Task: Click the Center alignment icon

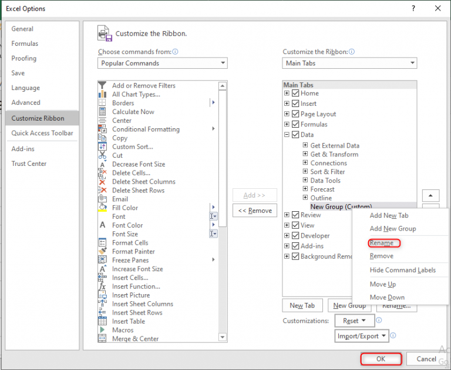Action: click(102, 121)
